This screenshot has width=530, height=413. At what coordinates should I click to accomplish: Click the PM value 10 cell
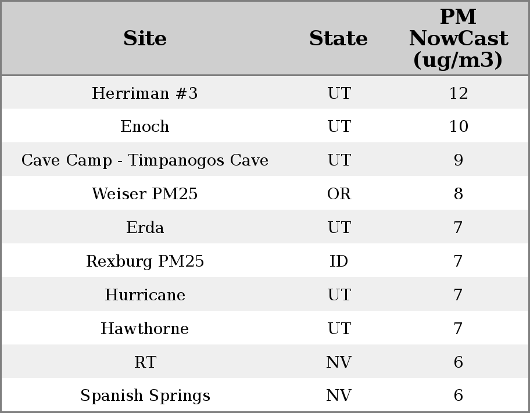(458, 127)
